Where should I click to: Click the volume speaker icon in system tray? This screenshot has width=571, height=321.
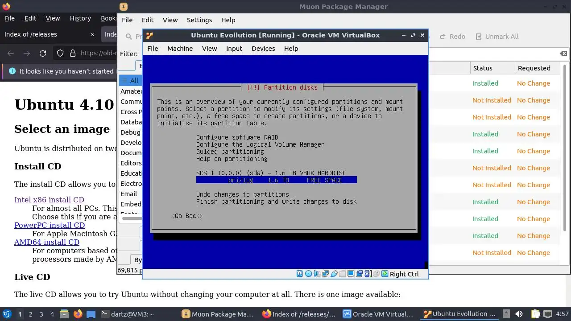(519, 314)
